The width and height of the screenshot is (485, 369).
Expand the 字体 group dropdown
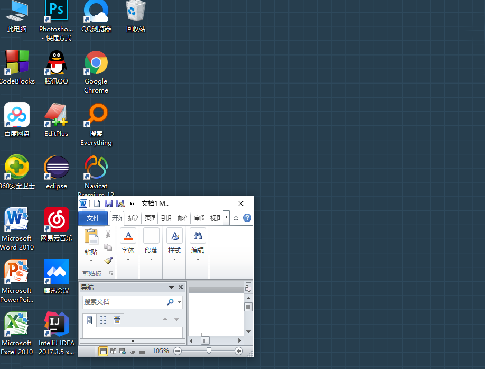pyautogui.click(x=128, y=260)
